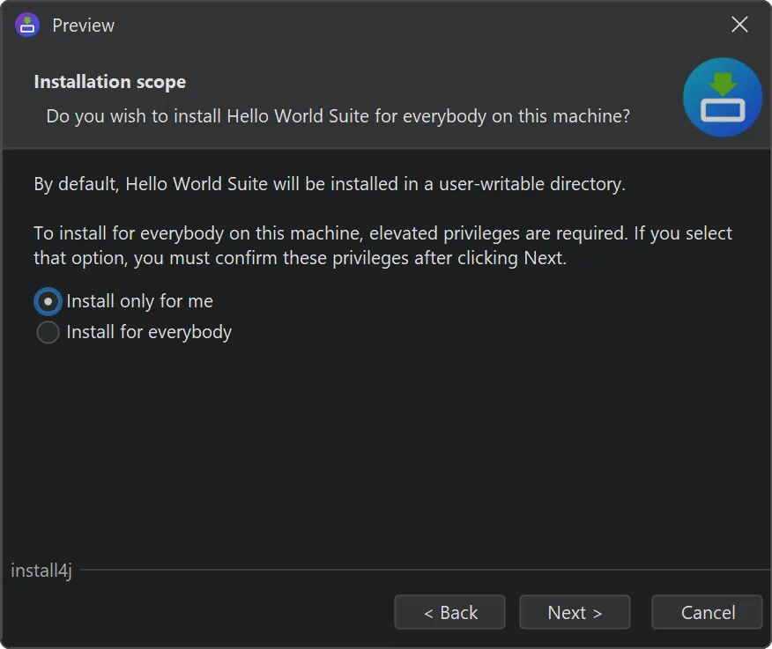
Task: Click the installer app icon in the title bar
Action: pyautogui.click(x=26, y=25)
